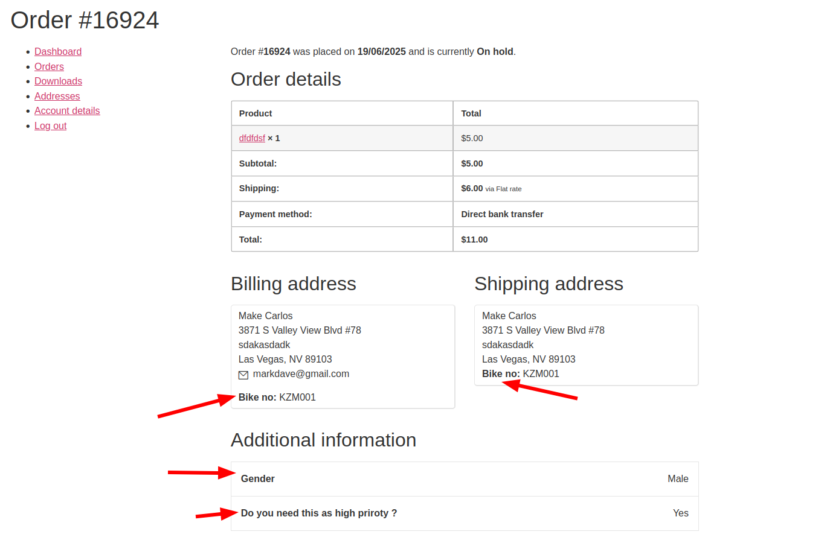Screen dimensions: 824x546
Task: Select the Order #16924 heading
Action: (84, 20)
